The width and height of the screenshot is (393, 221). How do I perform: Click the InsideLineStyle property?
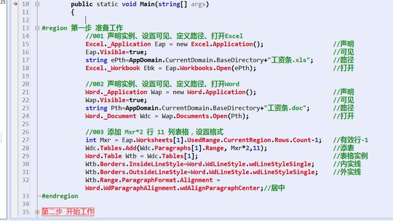coord(156,164)
